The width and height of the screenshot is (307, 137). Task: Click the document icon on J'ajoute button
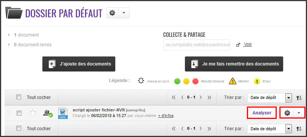click(52, 64)
